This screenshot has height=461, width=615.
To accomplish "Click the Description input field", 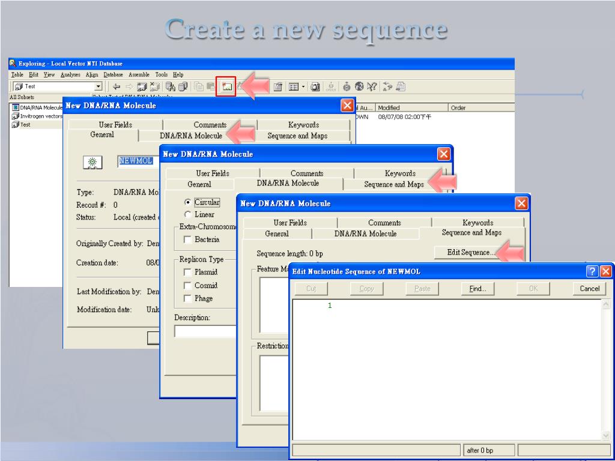I will (x=205, y=331).
